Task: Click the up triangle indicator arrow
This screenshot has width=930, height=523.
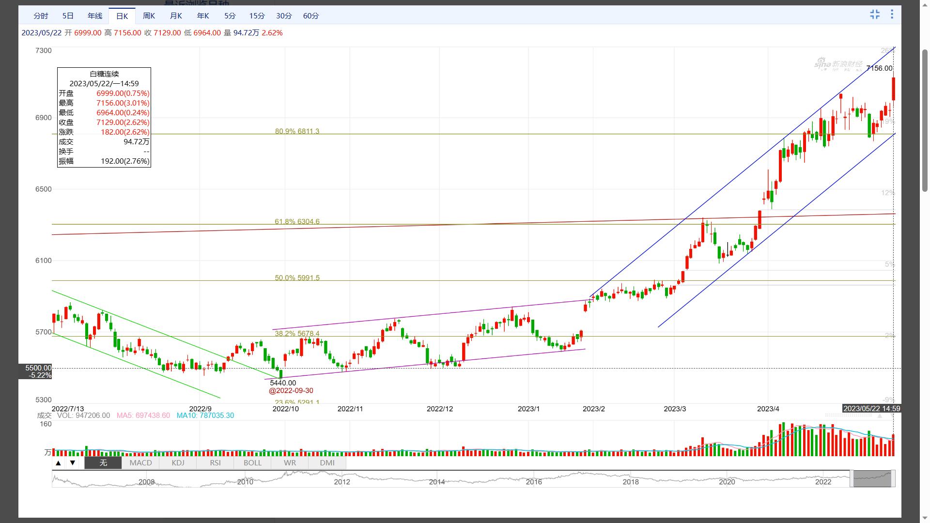Action: pyautogui.click(x=58, y=463)
